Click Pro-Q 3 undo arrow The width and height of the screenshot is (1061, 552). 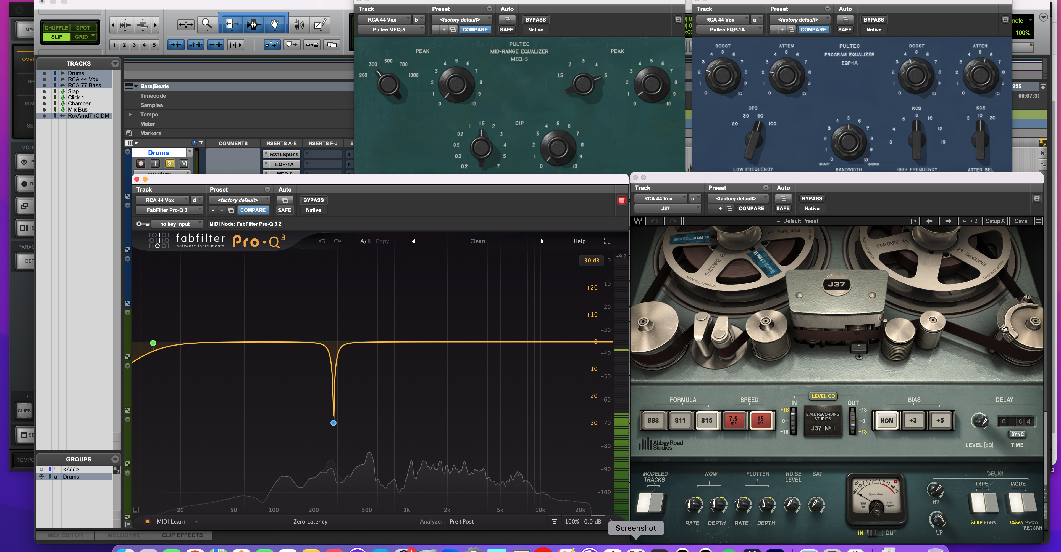tap(322, 241)
